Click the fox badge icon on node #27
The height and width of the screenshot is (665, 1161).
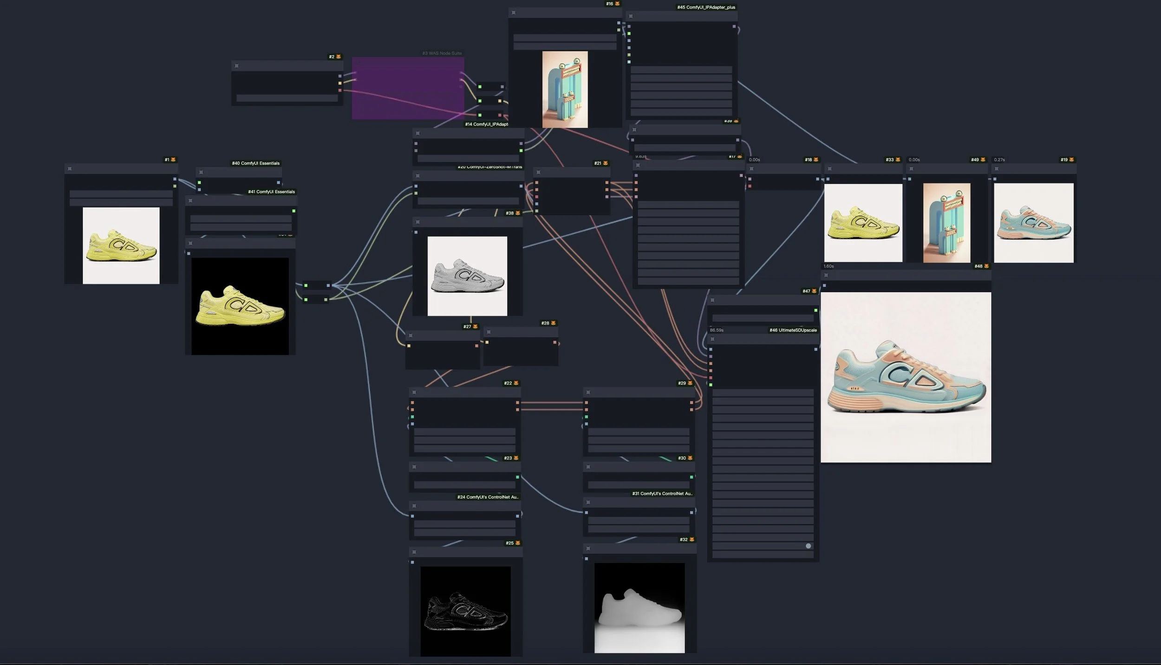tap(475, 327)
